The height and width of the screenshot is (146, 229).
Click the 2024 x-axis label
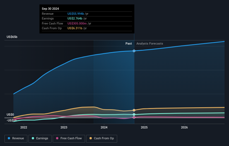[x=104, y=127]
